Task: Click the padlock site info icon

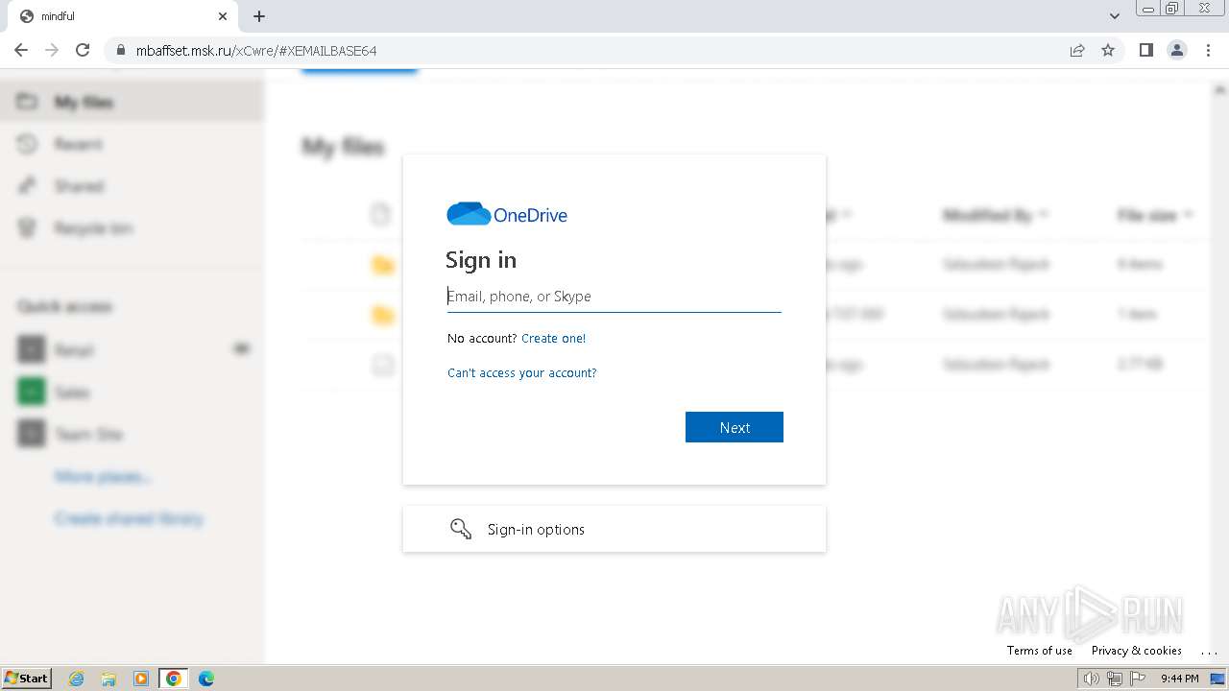Action: 121,50
